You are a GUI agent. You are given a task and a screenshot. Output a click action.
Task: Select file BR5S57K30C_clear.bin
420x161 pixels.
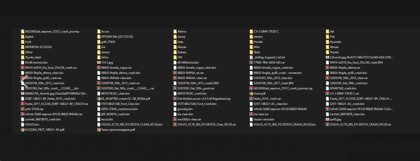[115, 94]
